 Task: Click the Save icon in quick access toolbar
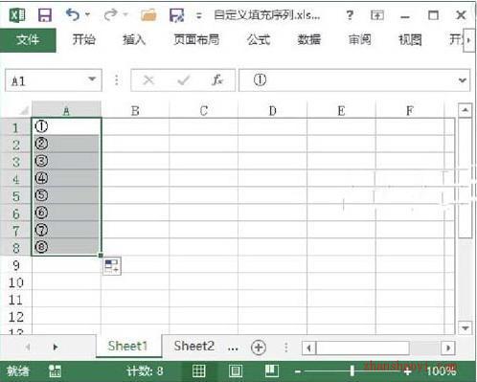(x=45, y=15)
